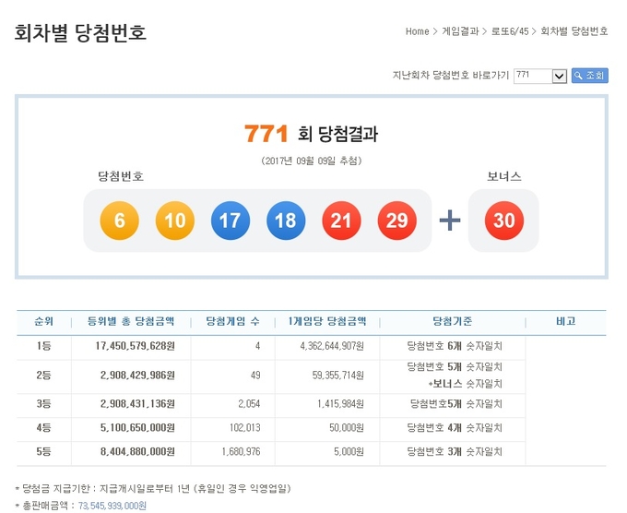Open the round number 771 dropdown
Screen dimensions: 627x513
pos(539,76)
